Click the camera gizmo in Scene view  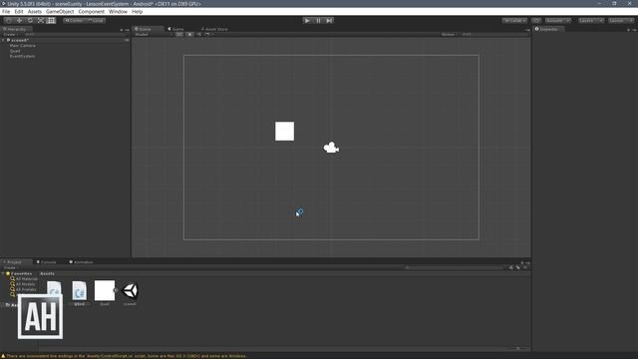[331, 148]
